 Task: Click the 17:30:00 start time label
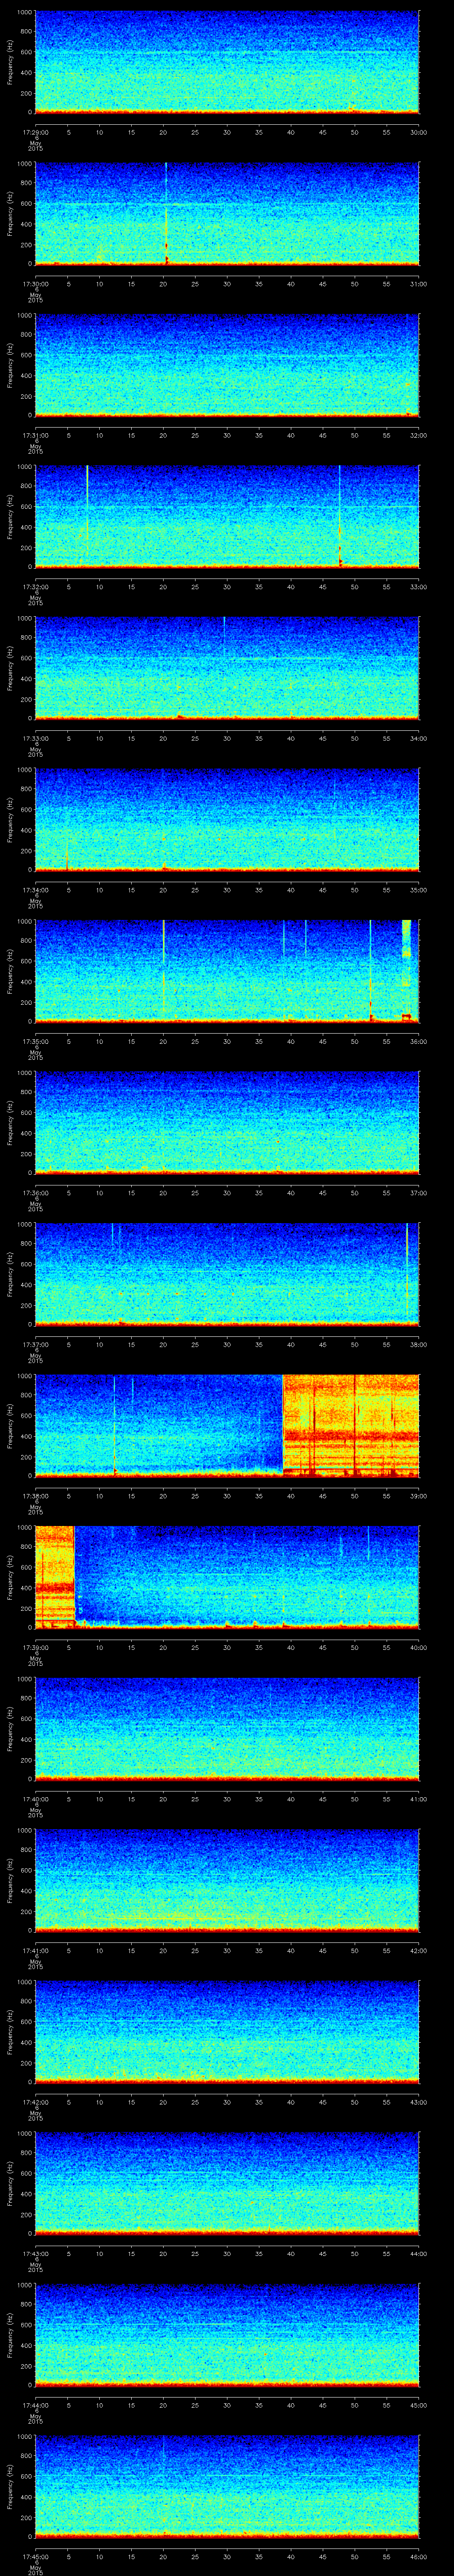pos(35,284)
